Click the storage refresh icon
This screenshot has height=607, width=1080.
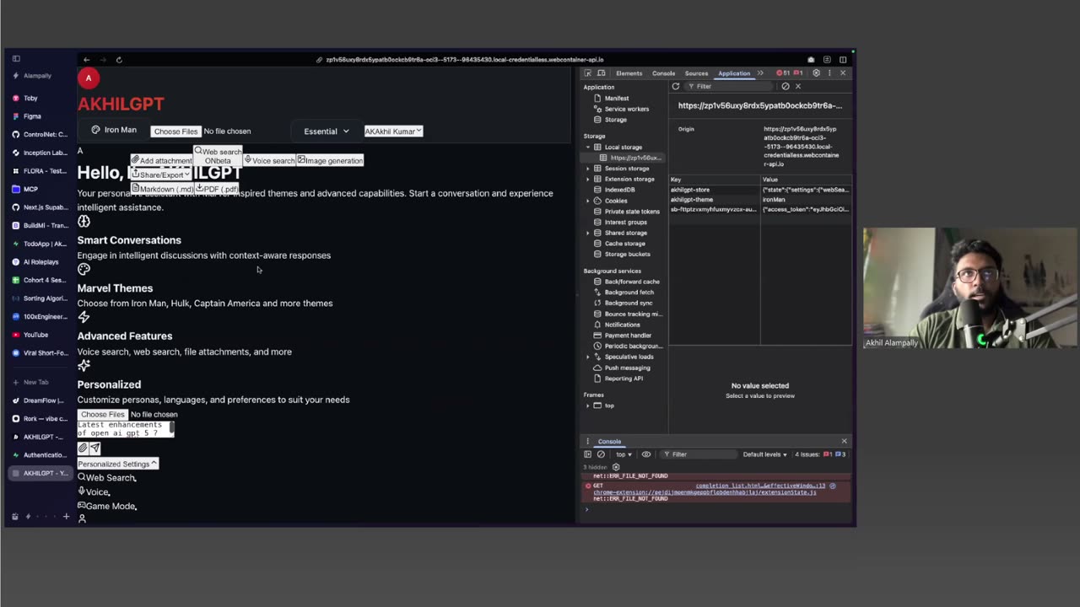point(676,86)
